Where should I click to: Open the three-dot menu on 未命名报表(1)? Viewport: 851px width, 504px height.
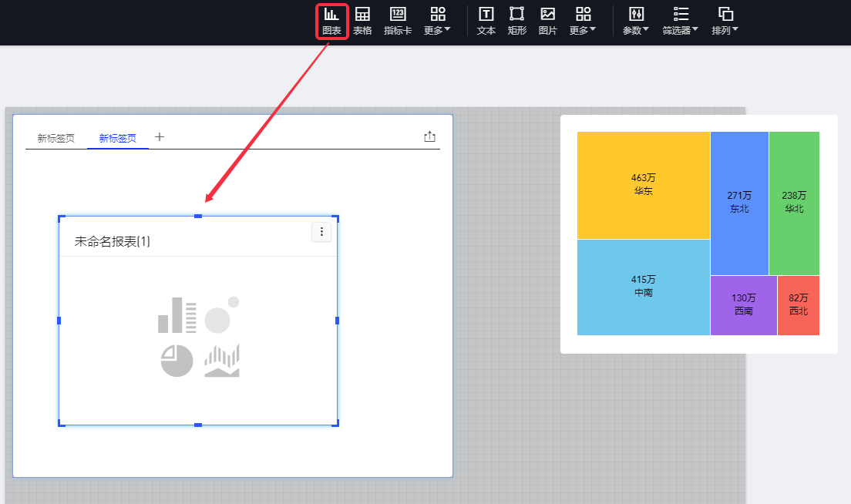tap(321, 232)
